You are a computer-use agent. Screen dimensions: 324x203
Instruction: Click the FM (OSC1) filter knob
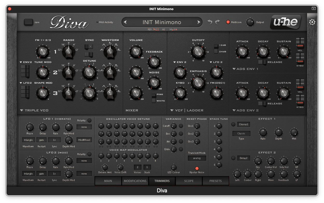[216, 93]
